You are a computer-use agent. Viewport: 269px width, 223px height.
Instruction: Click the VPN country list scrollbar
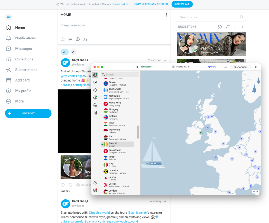(x=138, y=132)
